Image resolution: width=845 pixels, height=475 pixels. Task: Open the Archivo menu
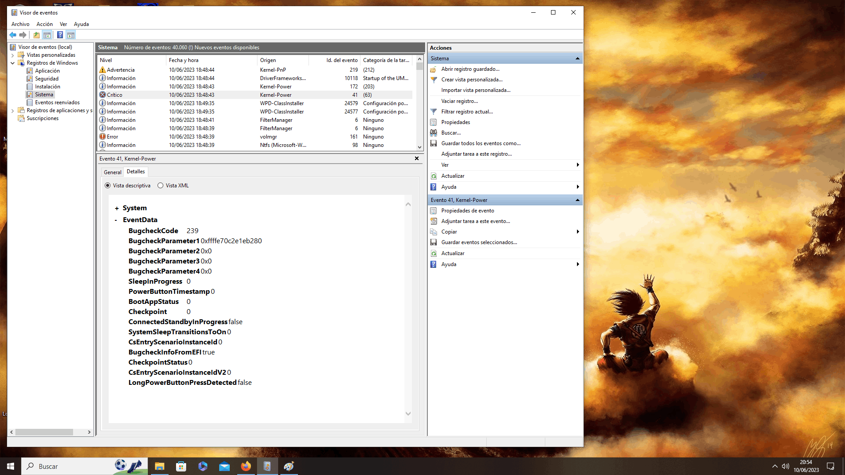[20, 25]
